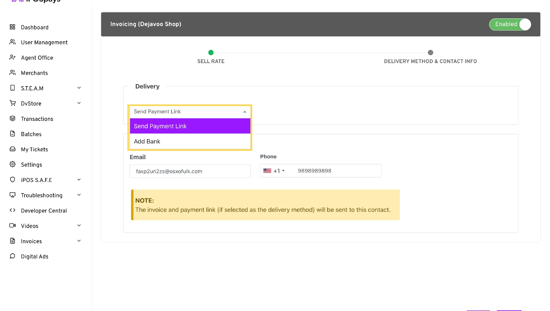The image size is (550, 311).
Task: Collapse the Send Payment Link dropdown arrow
Action: [244, 112]
